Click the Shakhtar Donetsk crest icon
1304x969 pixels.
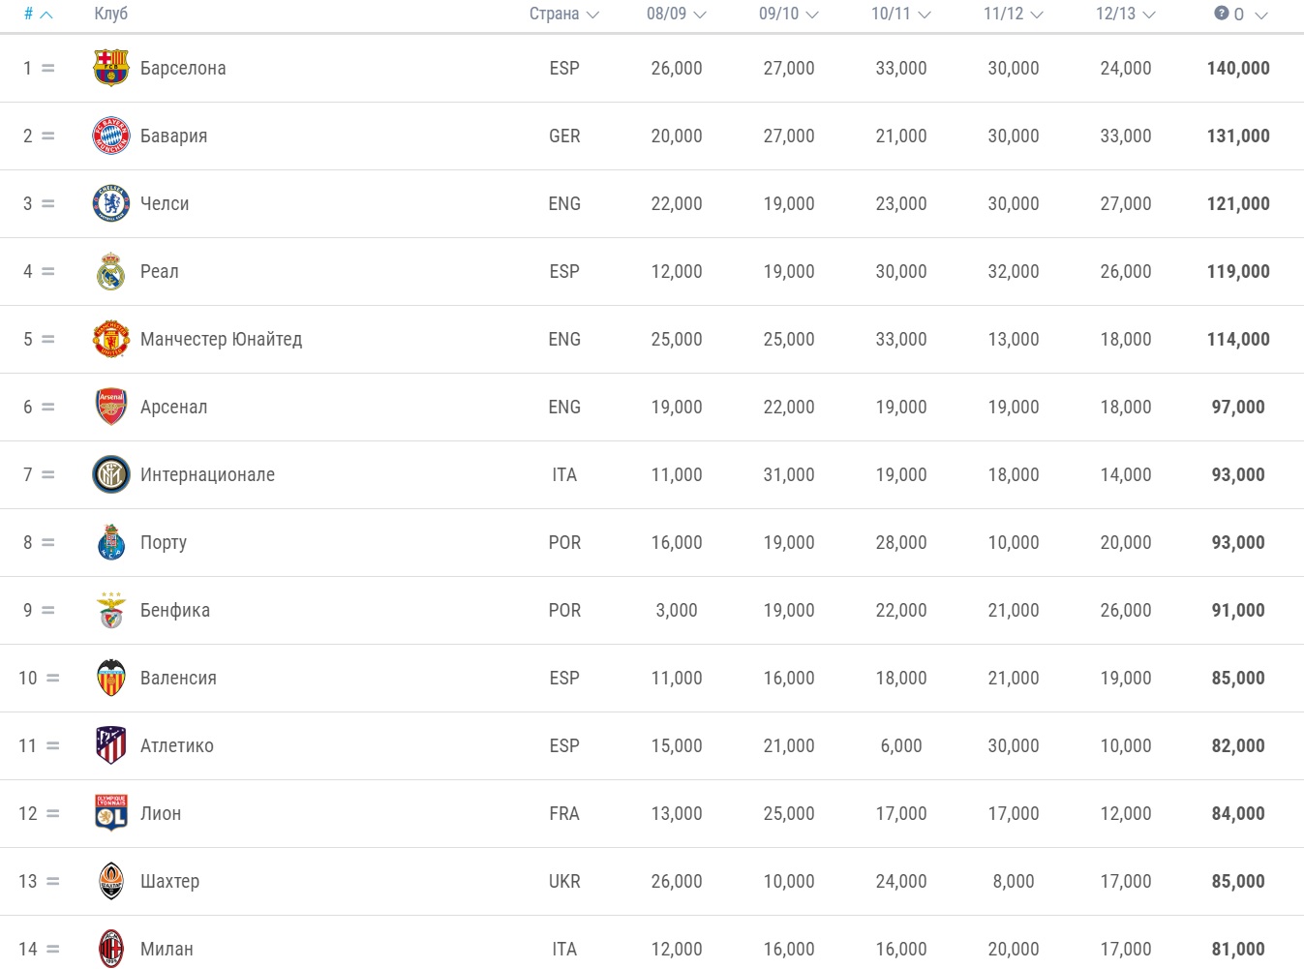111,881
